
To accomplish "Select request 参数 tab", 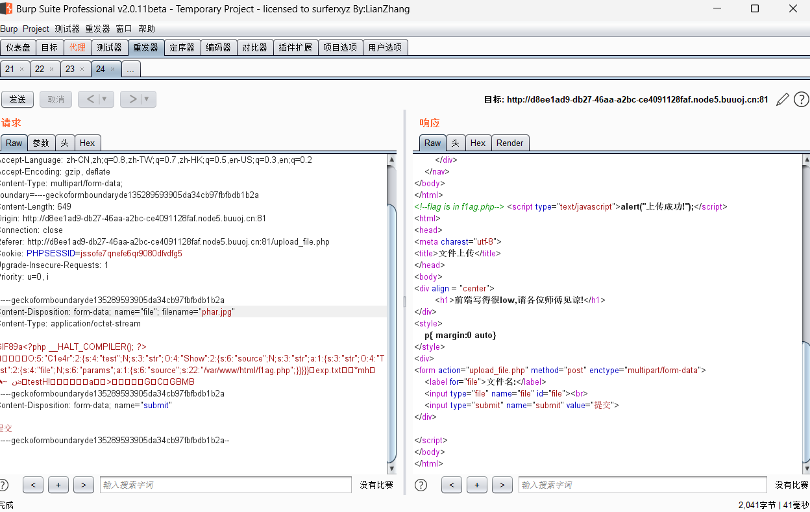I will coord(41,143).
